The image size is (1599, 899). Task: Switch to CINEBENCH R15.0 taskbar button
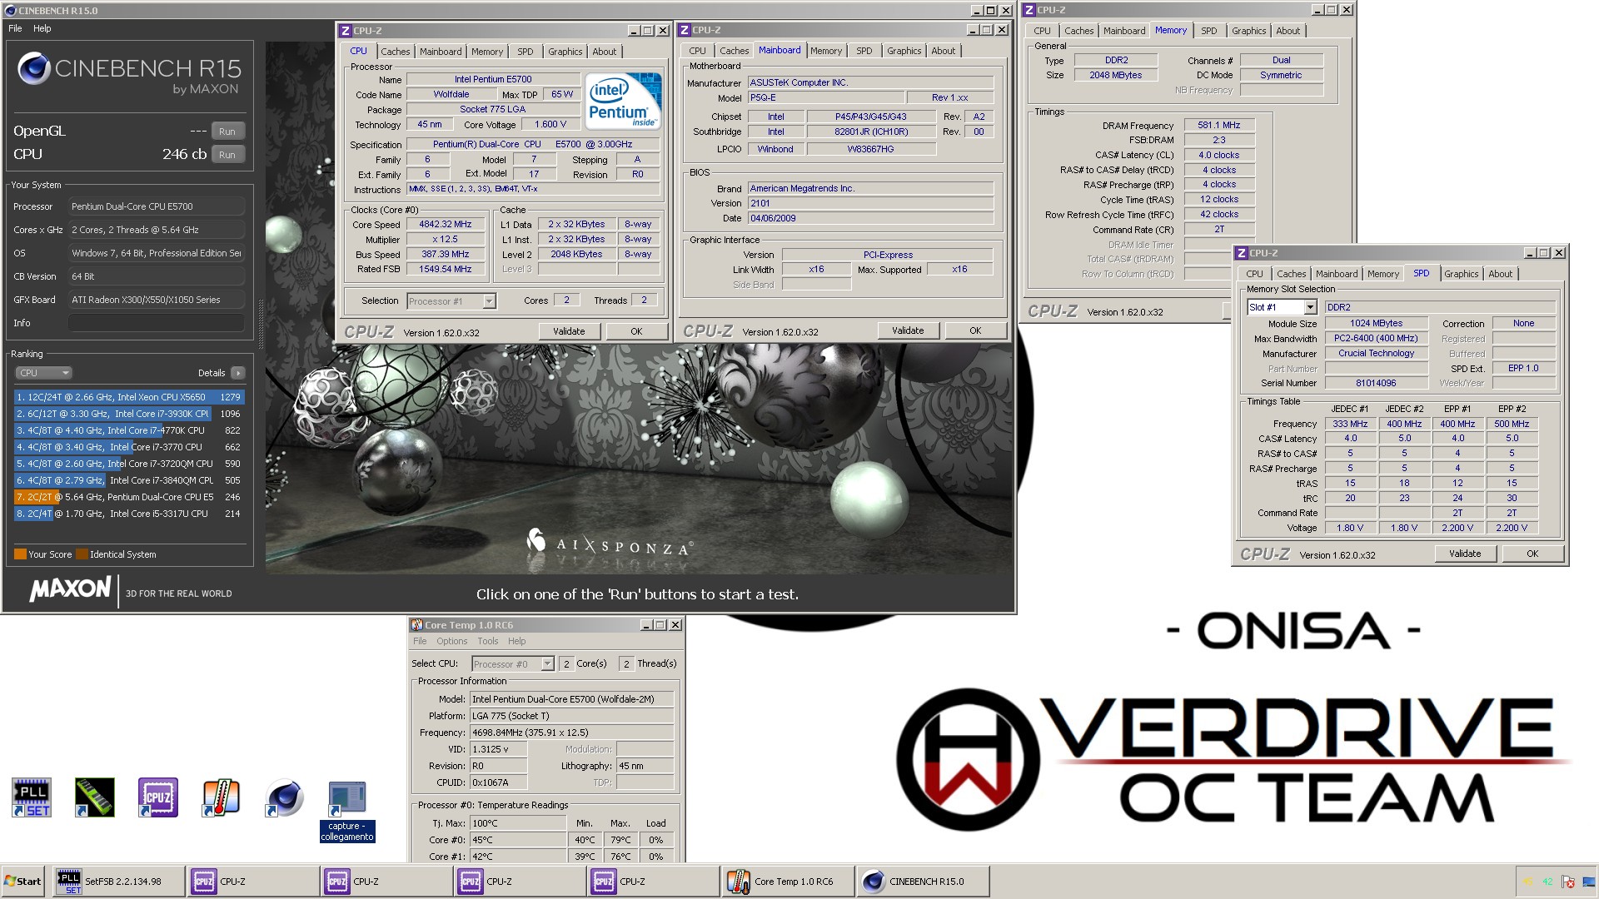[923, 882]
